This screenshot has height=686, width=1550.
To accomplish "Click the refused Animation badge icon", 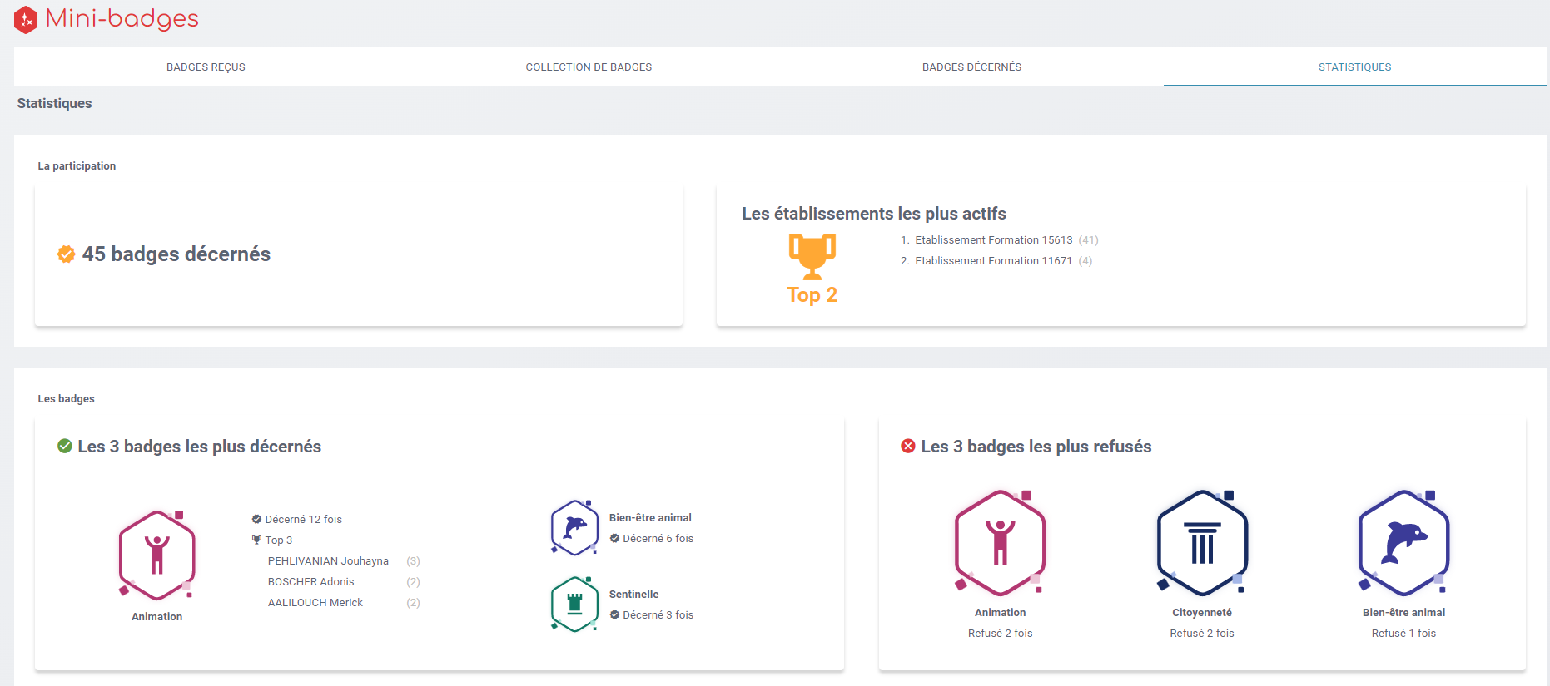I will click(1000, 543).
